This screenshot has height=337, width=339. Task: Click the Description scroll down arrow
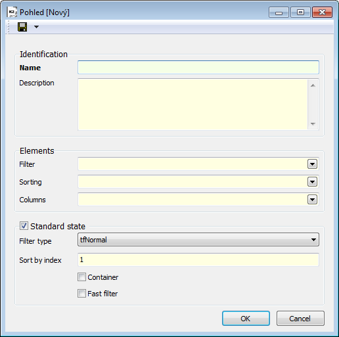(313, 124)
